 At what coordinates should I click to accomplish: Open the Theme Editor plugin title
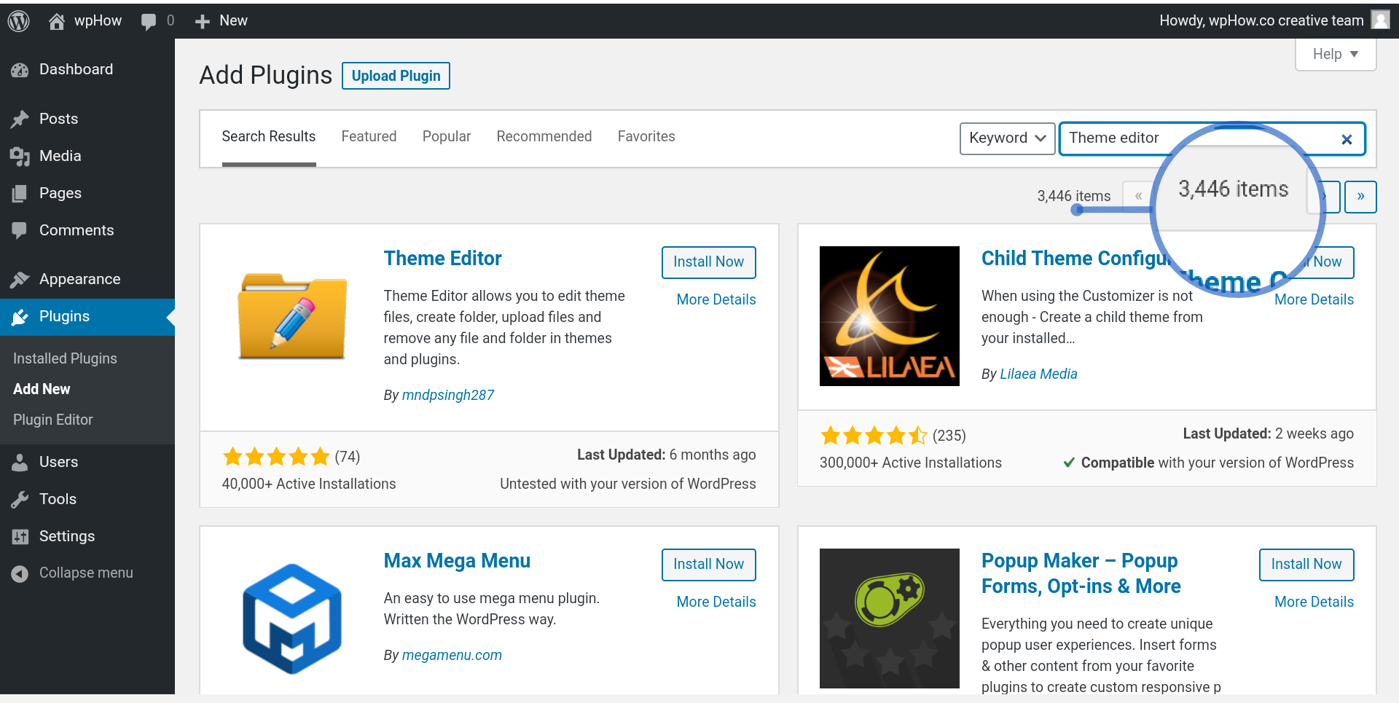point(442,259)
